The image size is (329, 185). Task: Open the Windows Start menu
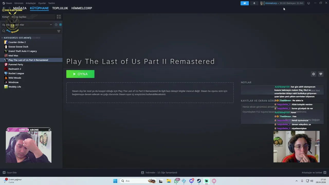115,181
